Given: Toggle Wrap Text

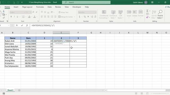Looking at the screenshot, I should (x=63, y=12).
